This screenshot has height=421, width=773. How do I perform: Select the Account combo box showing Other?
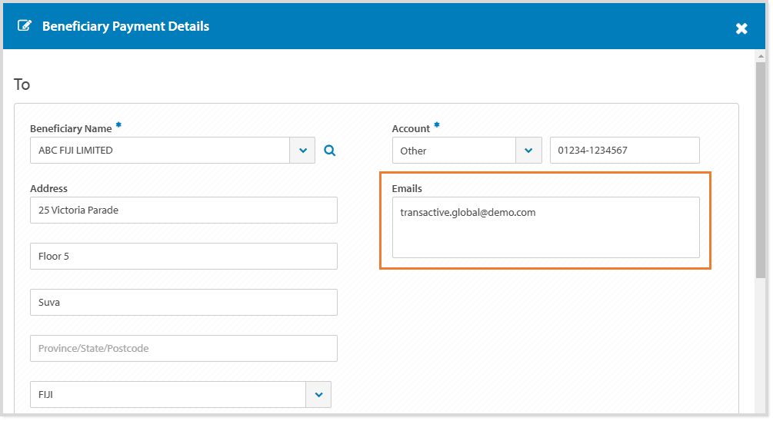[x=454, y=151]
